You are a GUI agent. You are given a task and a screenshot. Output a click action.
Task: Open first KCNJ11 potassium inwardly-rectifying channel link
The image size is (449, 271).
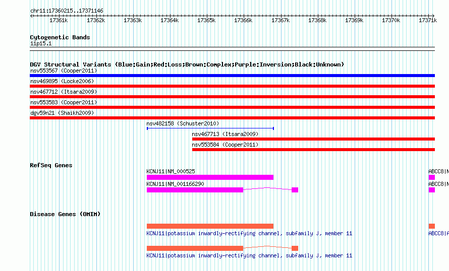pos(249,234)
